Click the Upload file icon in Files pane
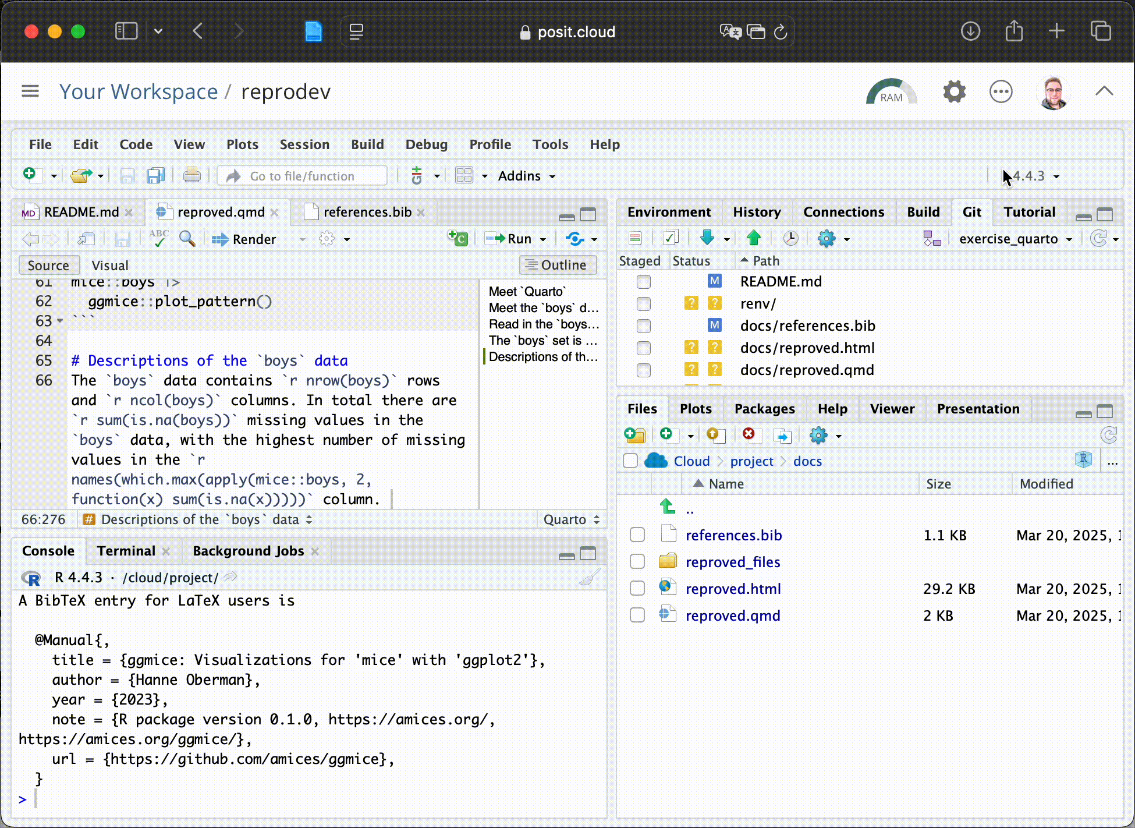 click(715, 435)
